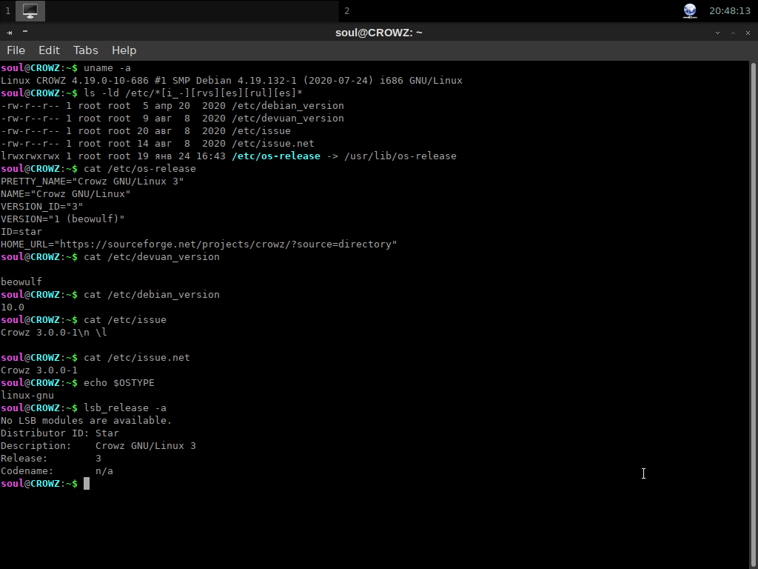
Task: Click the lsb_release -a command
Action: click(125, 408)
